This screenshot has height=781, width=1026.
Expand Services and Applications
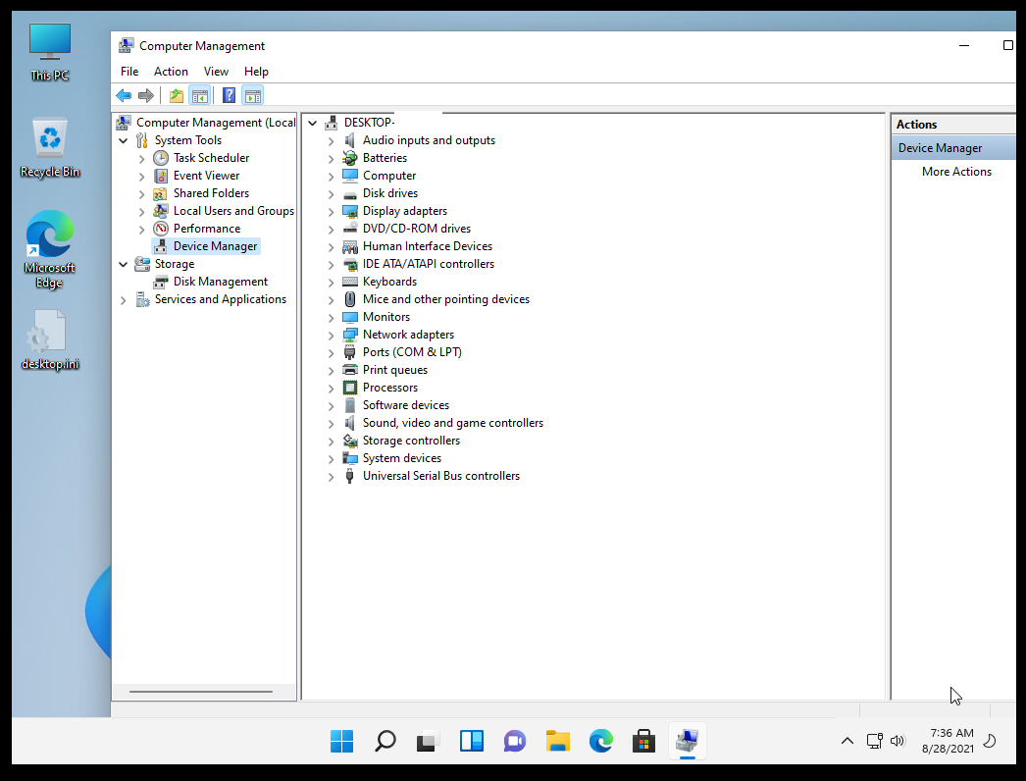tap(123, 300)
